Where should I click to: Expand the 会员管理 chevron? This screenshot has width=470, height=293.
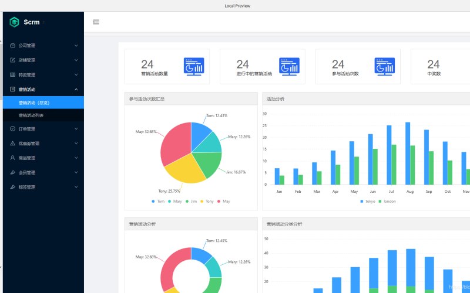point(76,172)
